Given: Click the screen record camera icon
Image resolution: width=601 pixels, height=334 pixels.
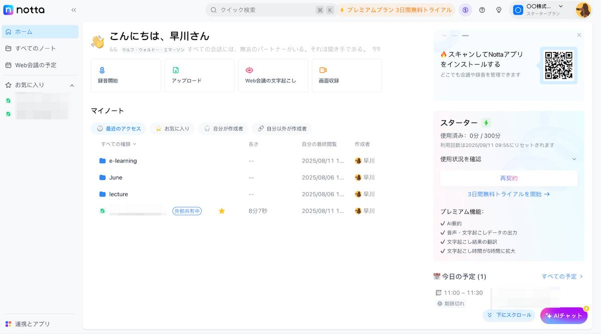Looking at the screenshot, I should (x=323, y=70).
